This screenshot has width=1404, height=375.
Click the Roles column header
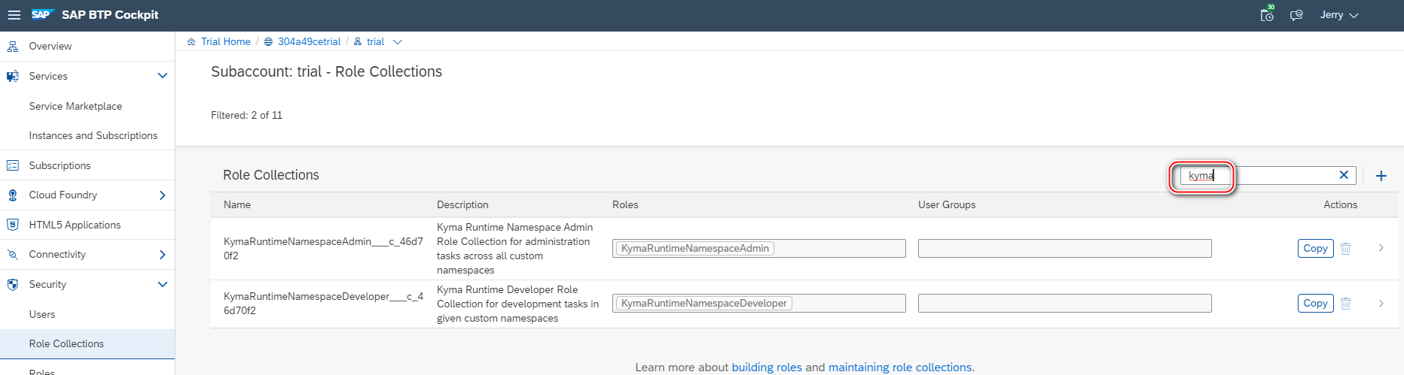pyautogui.click(x=625, y=204)
